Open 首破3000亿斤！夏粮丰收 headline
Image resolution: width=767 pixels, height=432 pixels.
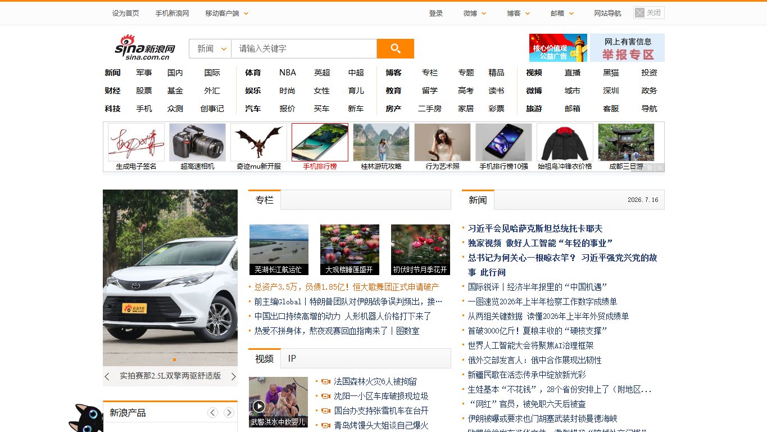[x=538, y=331]
